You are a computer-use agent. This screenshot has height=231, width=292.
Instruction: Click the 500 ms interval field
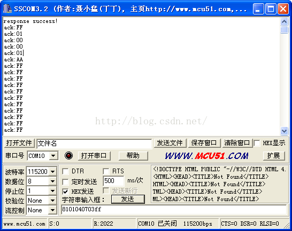coord(113,181)
